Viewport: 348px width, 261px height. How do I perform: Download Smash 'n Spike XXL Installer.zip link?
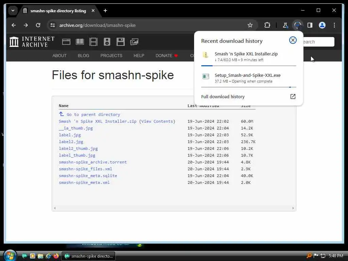(98, 121)
